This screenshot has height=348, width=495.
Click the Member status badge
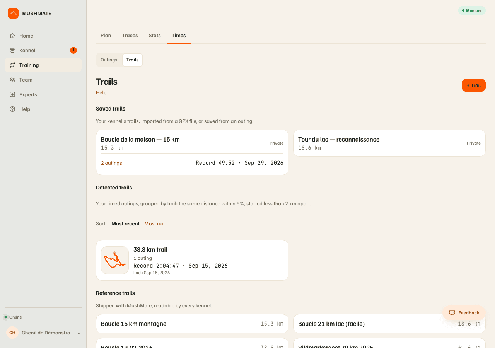tap(472, 10)
